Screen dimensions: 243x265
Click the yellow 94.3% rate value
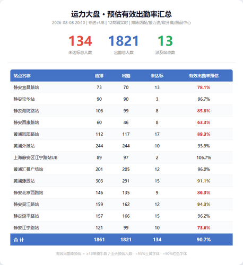tap(204, 204)
